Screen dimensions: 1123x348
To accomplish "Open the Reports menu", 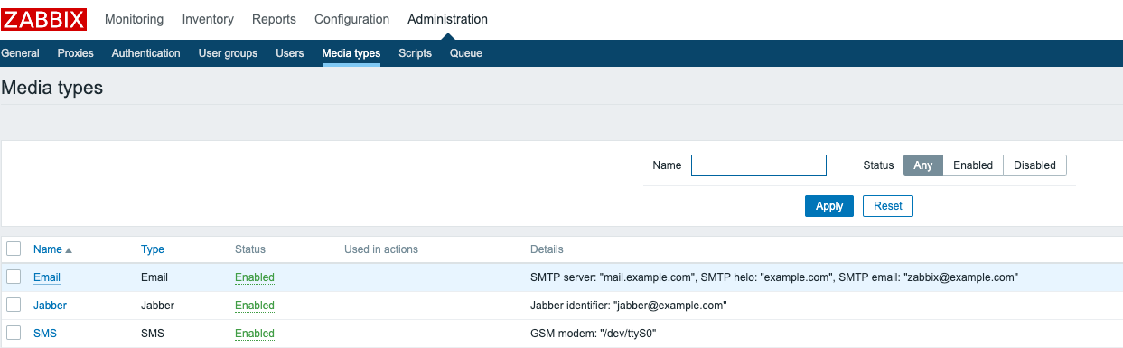I will pyautogui.click(x=274, y=19).
